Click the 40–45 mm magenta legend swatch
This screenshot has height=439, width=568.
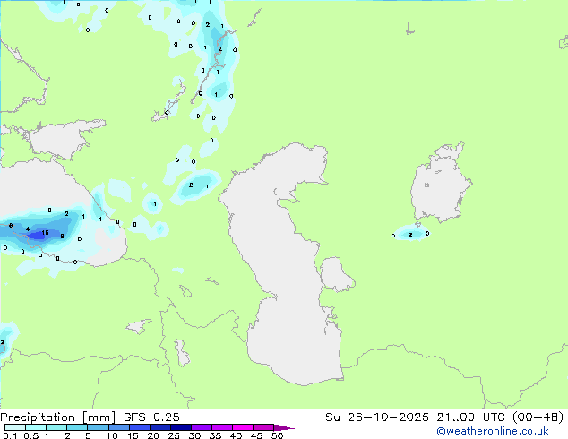click(243, 427)
